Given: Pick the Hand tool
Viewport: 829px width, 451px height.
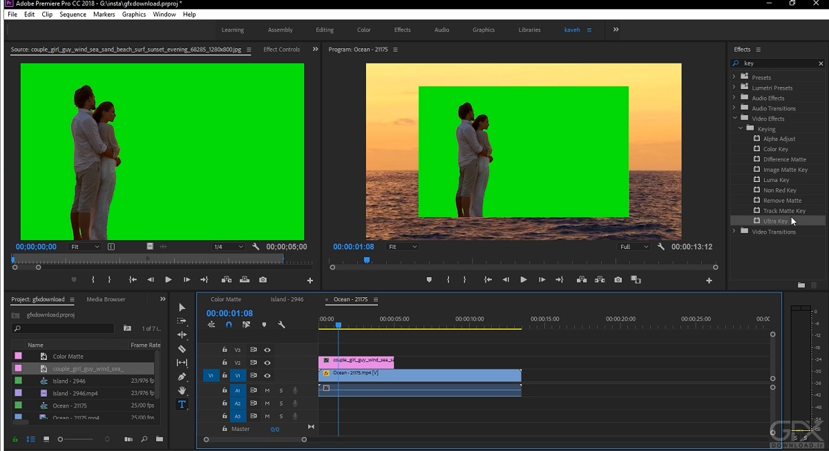Looking at the screenshot, I should (182, 390).
